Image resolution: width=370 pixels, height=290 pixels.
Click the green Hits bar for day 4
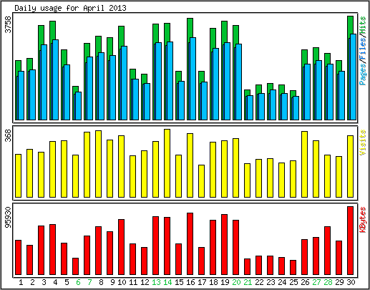point(52,30)
